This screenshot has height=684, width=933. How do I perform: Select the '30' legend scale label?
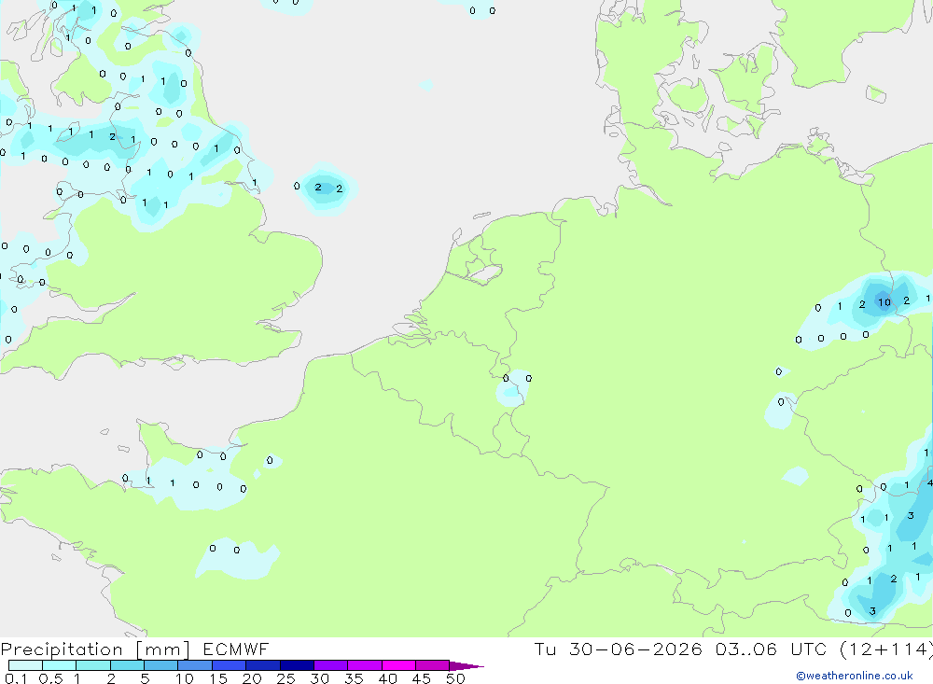[319, 678]
